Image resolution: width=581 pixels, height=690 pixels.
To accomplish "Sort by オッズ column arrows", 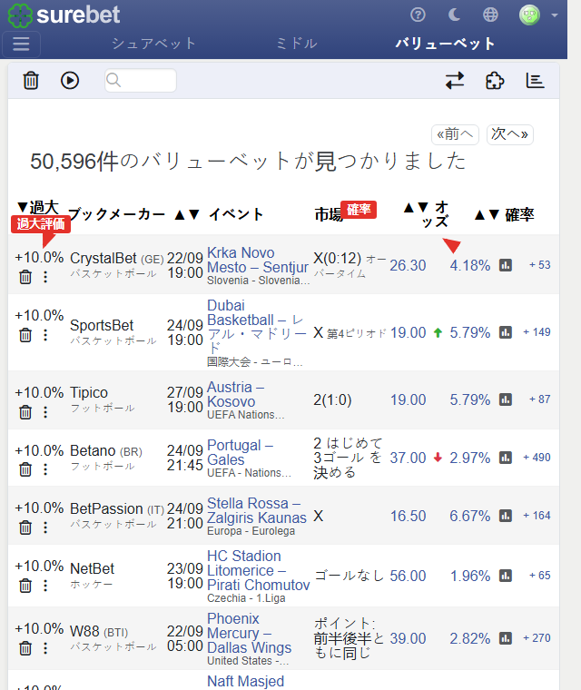I will click(416, 207).
